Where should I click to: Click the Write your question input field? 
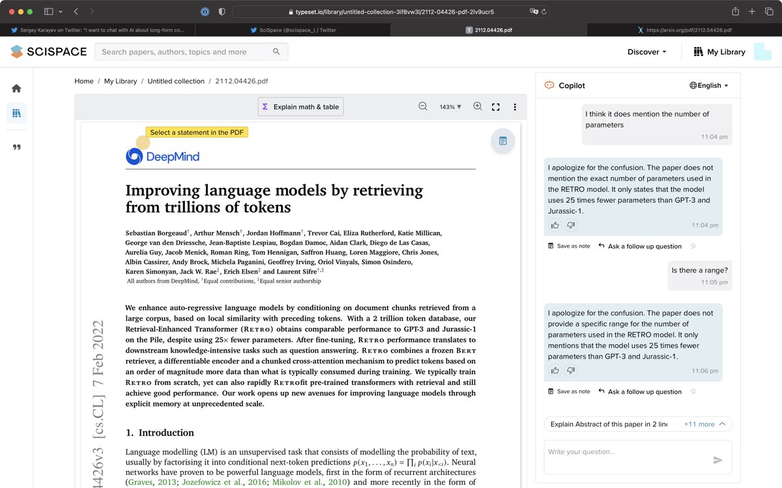tap(626, 452)
